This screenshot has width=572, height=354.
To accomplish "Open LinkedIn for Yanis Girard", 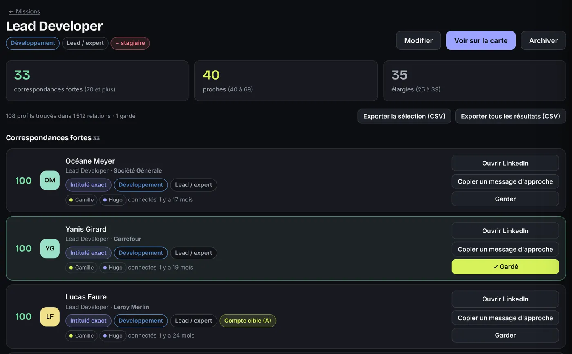I will point(505,231).
